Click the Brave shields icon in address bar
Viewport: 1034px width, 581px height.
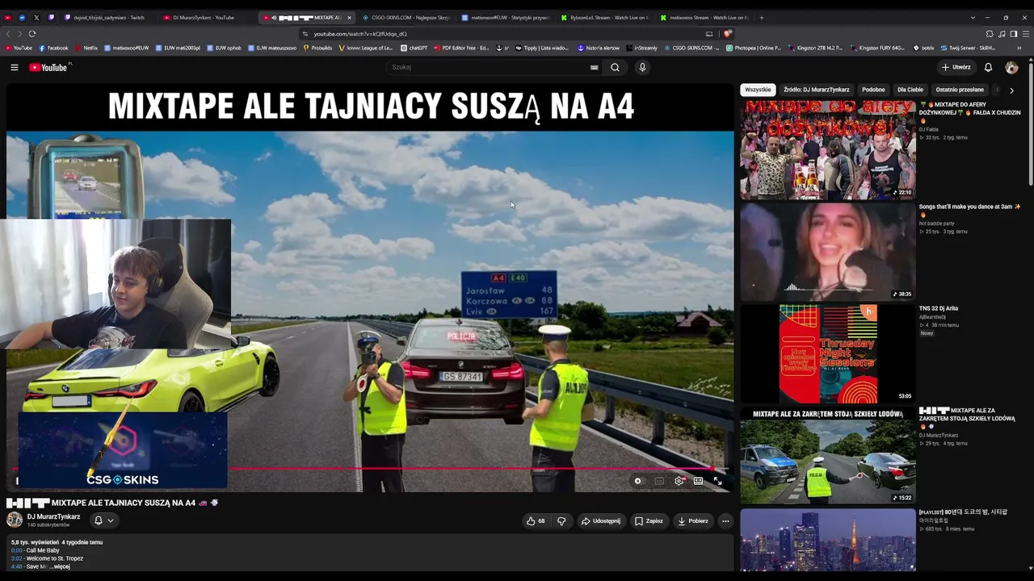728,34
